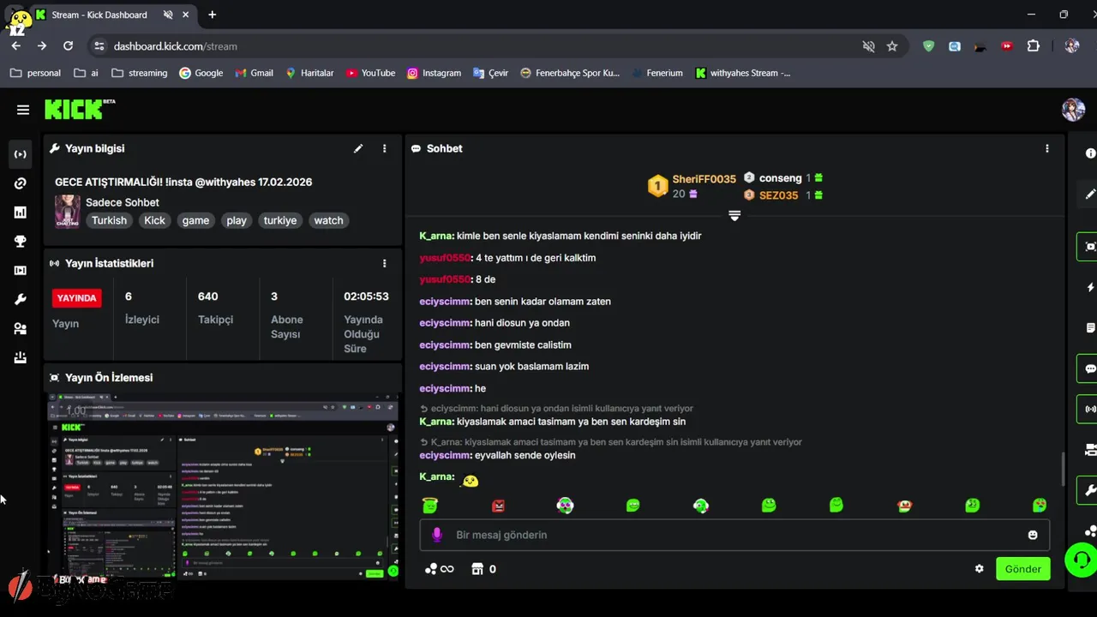This screenshot has width=1097, height=617.
Task: Click the 02:05:53 stream duration value
Action: (x=366, y=297)
